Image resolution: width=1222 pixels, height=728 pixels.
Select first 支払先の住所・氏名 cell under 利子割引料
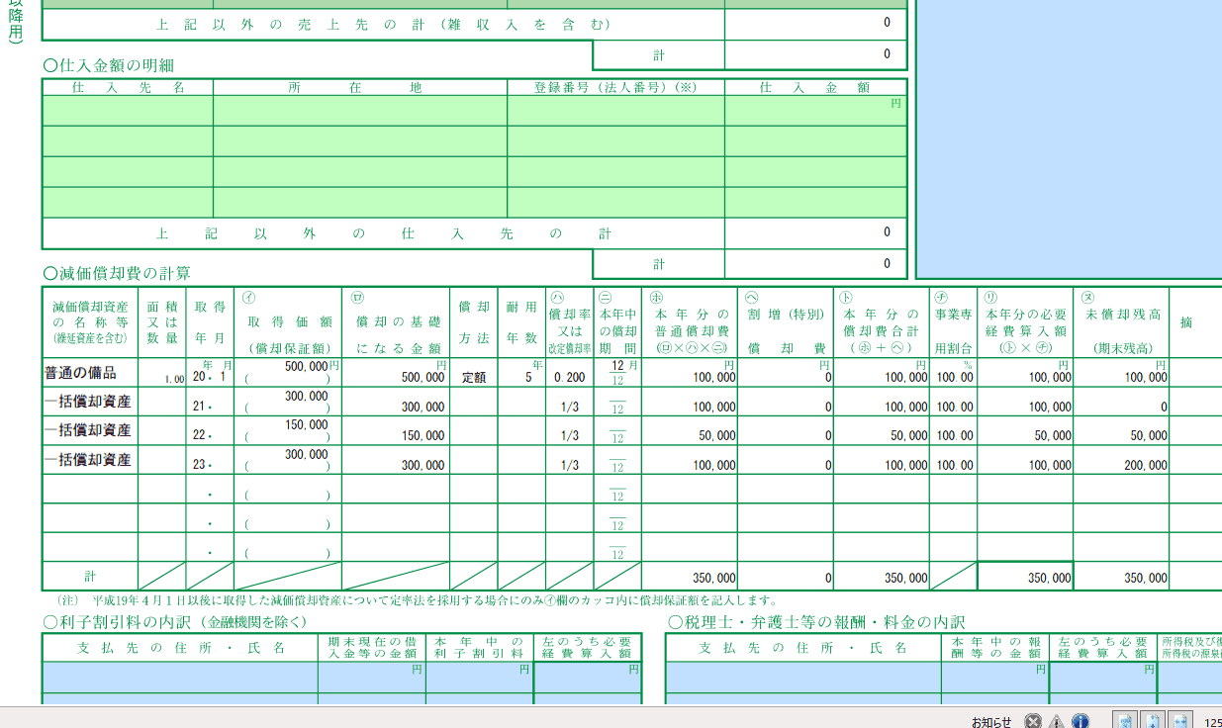(180, 678)
